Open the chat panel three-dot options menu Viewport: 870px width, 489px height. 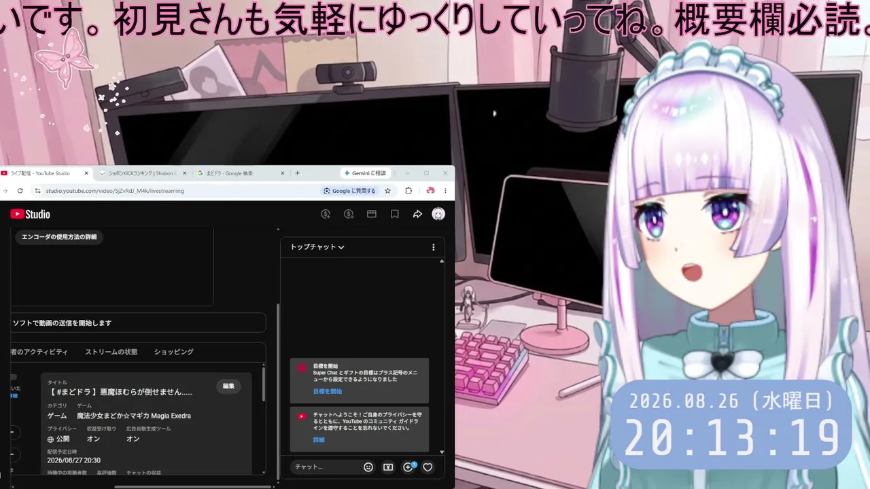pyautogui.click(x=434, y=247)
